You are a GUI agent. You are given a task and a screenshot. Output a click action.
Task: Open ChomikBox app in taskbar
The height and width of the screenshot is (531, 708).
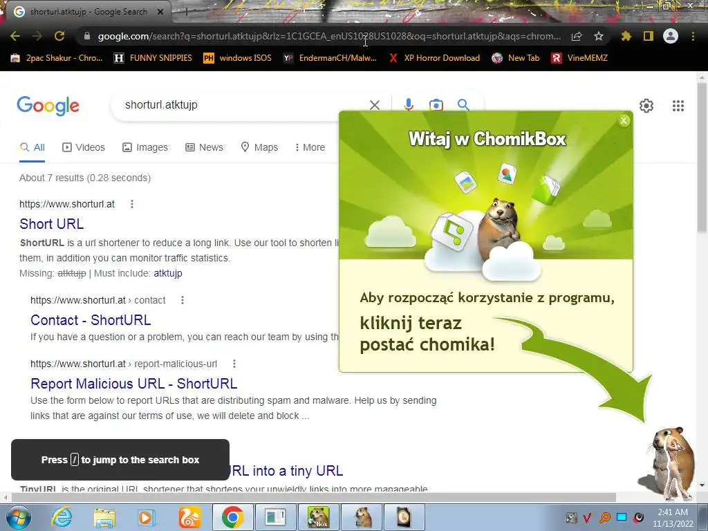(319, 517)
